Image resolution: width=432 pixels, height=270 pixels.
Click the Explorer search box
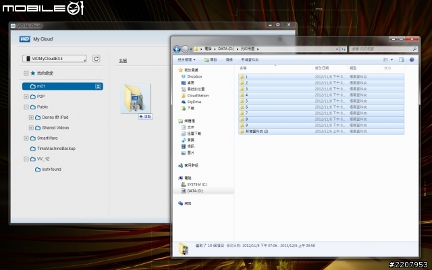pyautogui.click(x=383, y=49)
